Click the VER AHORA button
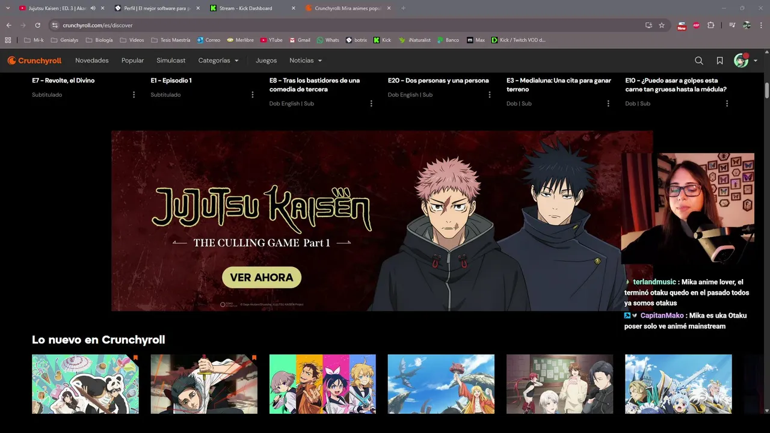Viewport: 770px width, 433px height. click(262, 277)
